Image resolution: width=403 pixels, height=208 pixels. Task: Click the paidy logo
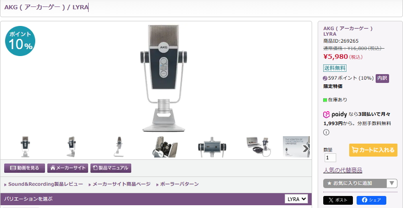click(335, 114)
